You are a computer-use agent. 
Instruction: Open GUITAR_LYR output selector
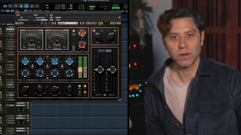[21, 105]
